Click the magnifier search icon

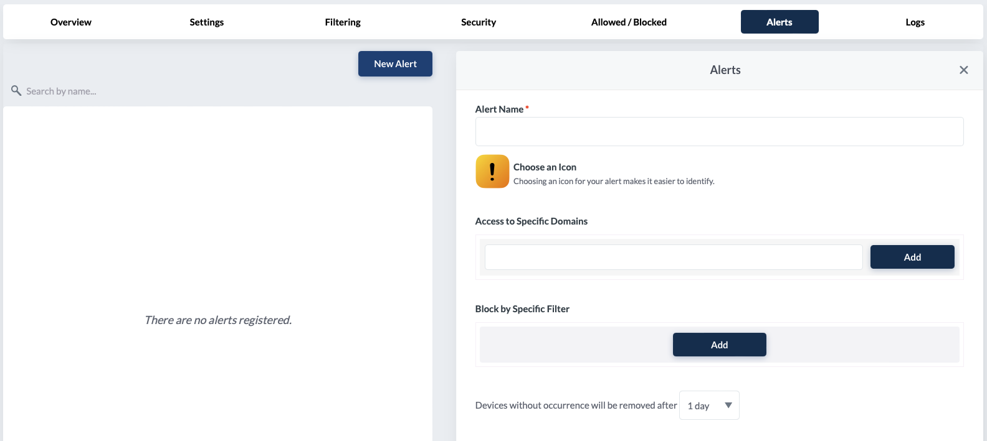tap(16, 91)
